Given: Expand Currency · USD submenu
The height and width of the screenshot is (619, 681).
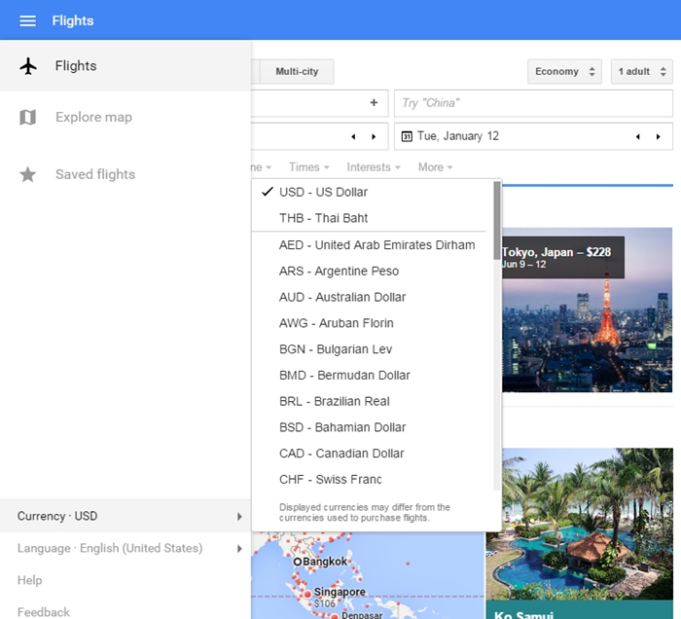Looking at the screenshot, I should coord(125,516).
